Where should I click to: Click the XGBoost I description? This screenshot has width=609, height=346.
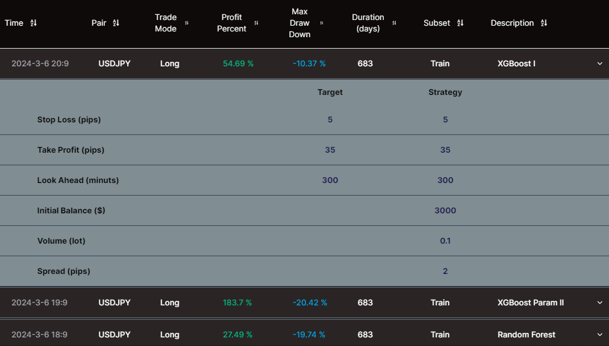point(516,63)
